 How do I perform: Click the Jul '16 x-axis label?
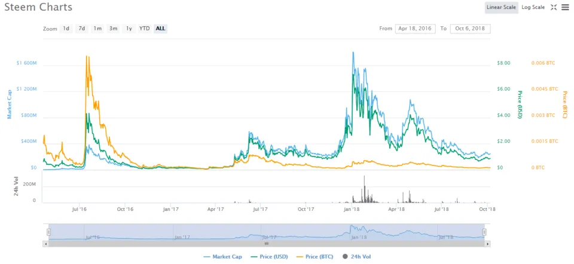click(x=80, y=209)
